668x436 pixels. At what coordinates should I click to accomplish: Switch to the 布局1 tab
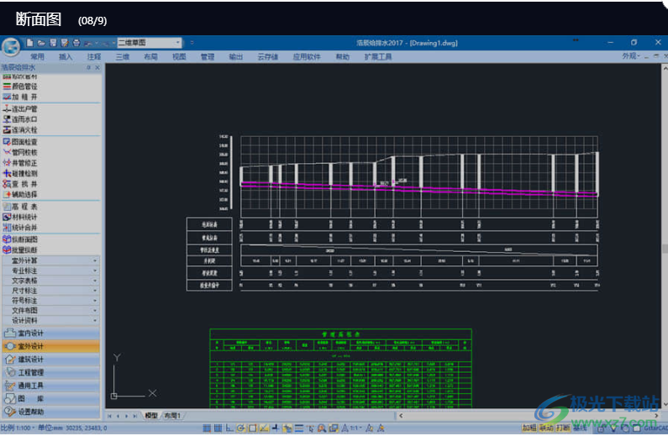[172, 416]
